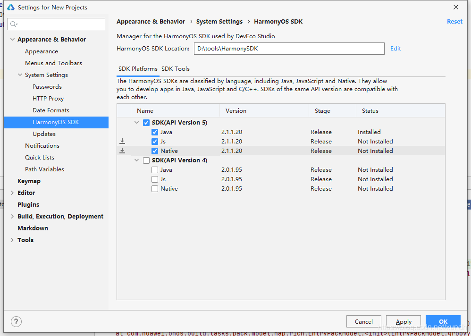Select HTTP Proxy settings
This screenshot has width=471, height=336.
click(48, 99)
